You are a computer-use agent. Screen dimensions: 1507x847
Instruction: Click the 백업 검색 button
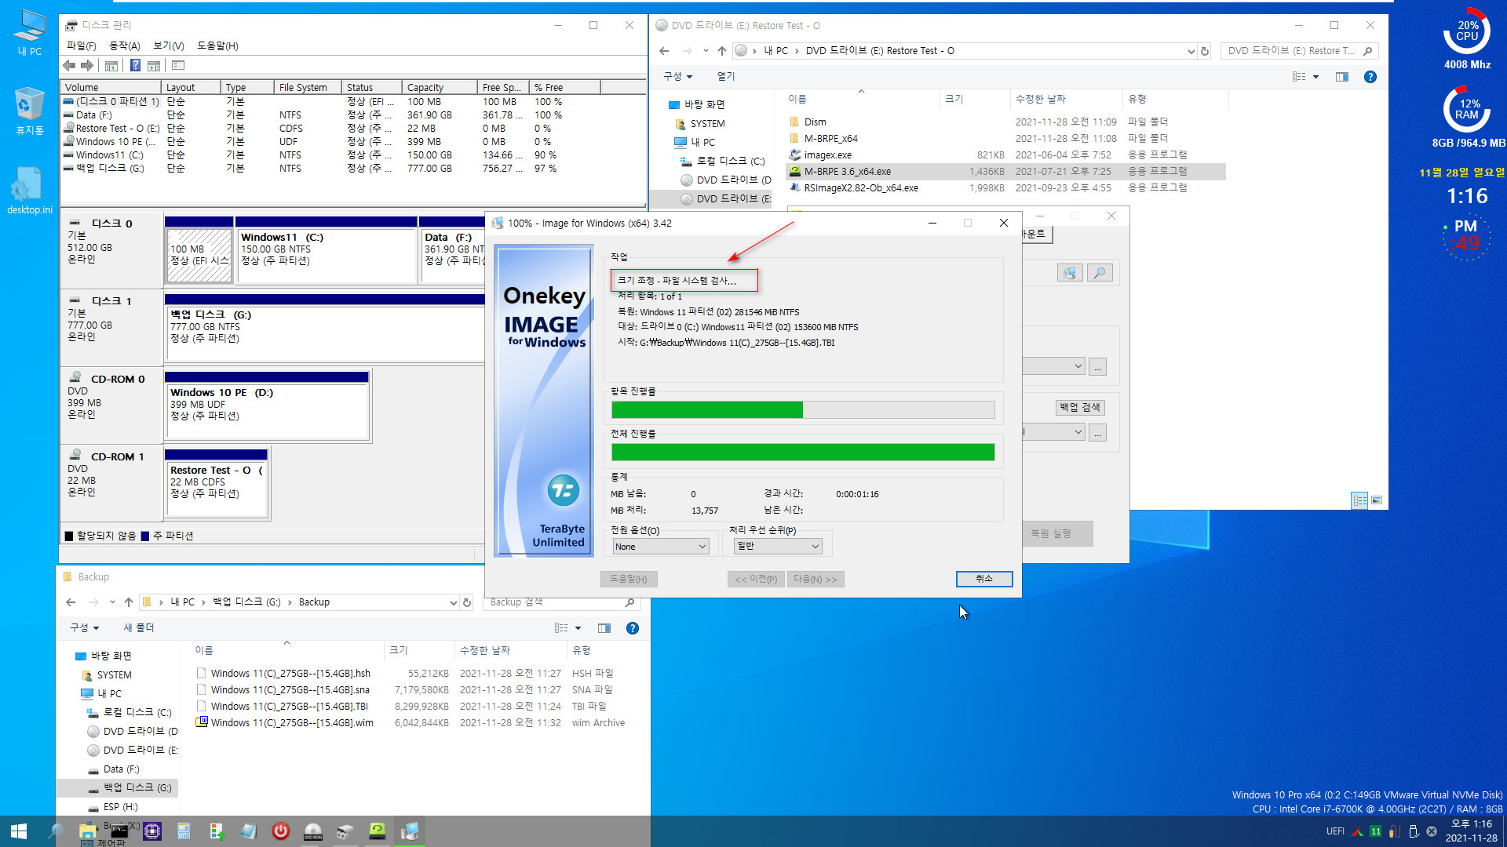coord(1079,407)
